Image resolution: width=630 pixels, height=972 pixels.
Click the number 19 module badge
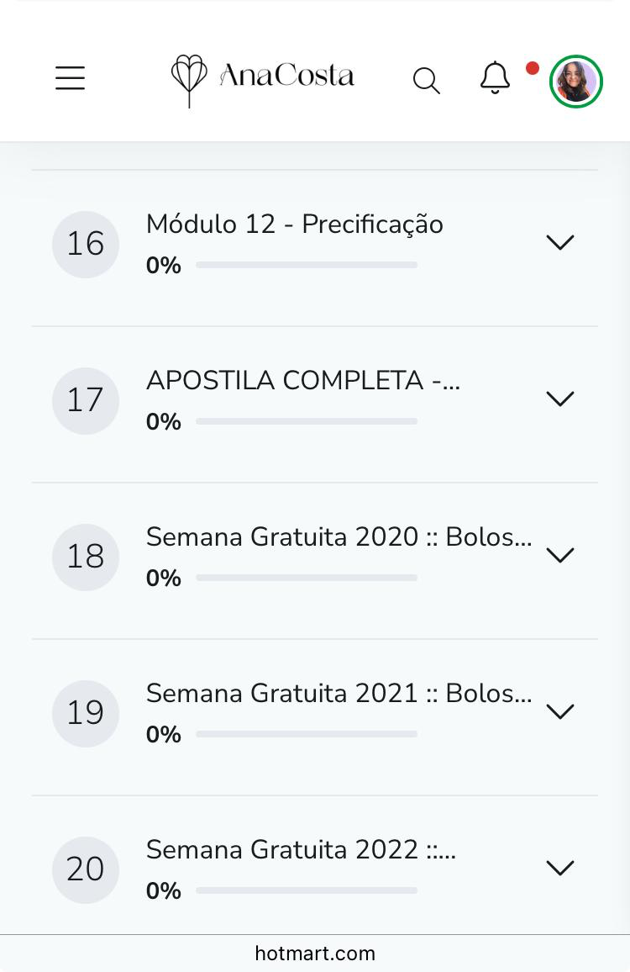coord(86,713)
